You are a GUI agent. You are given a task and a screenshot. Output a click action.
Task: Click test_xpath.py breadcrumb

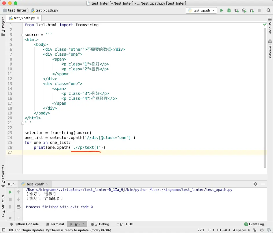pos(44,10)
